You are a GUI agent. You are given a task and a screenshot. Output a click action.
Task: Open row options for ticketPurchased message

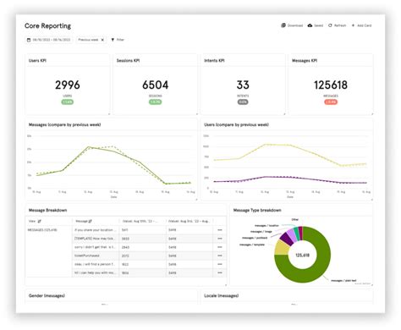pyautogui.click(x=220, y=256)
